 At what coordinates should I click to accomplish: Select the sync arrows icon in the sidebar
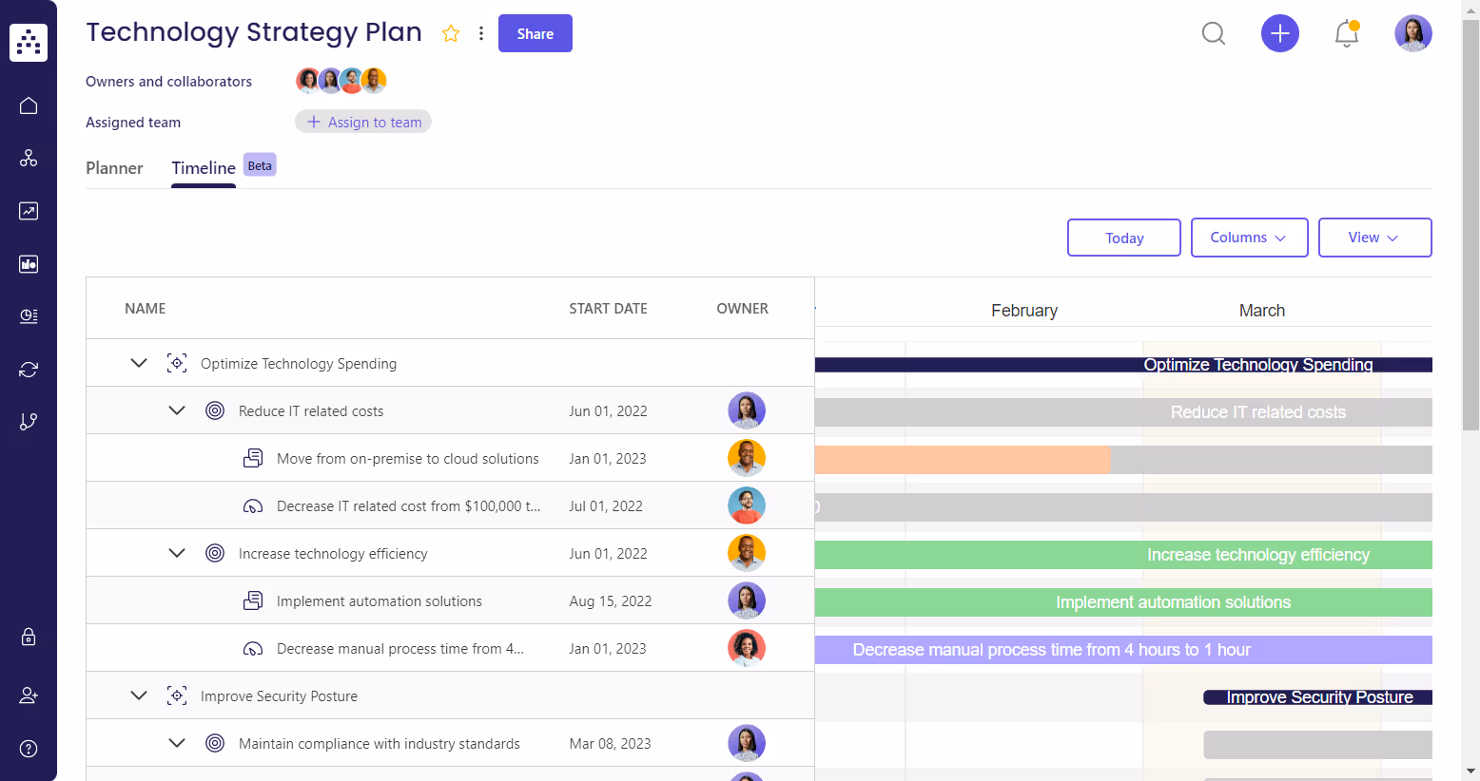28,369
